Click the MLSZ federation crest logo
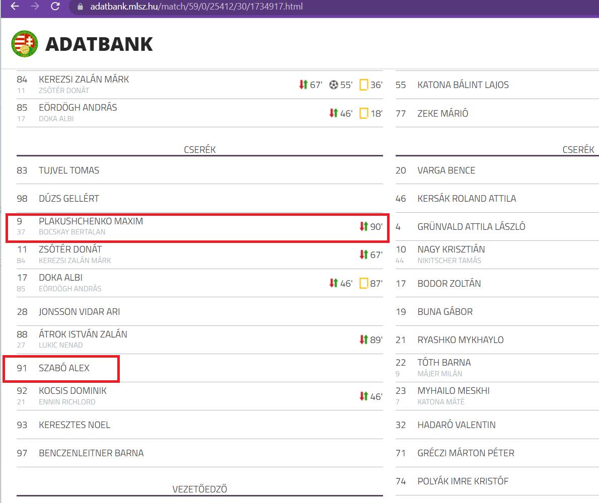 click(x=25, y=44)
